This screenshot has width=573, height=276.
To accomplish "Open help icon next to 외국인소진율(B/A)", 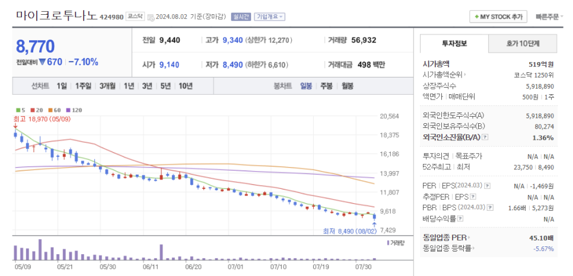I will (485, 137).
